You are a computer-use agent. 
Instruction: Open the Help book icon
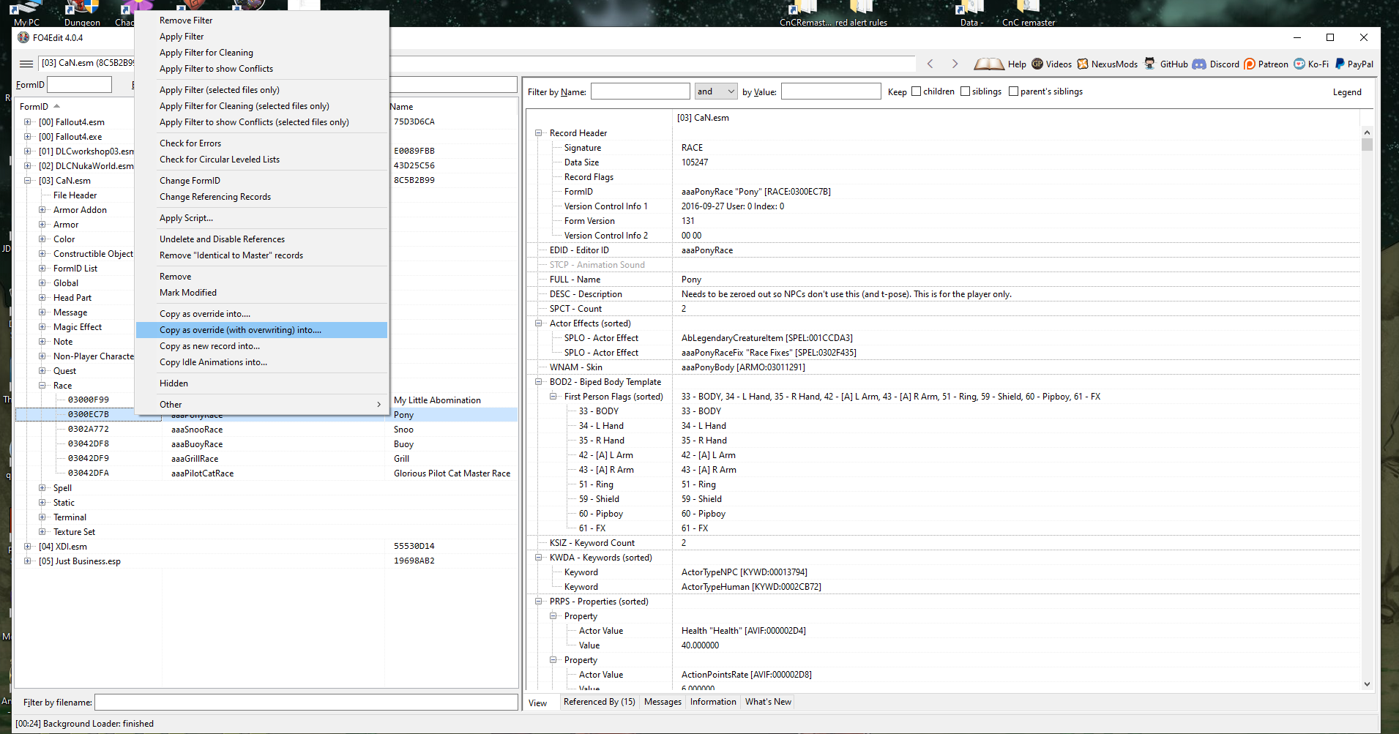tap(988, 64)
